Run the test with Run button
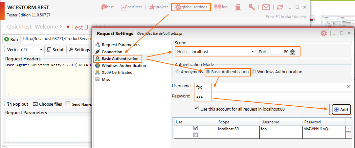Screen dimensions: 355x148 click(x=11, y=39)
